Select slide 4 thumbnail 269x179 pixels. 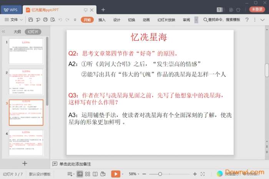tap(26, 143)
